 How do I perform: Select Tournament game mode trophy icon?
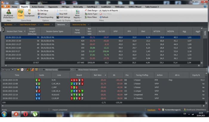(29, 13)
